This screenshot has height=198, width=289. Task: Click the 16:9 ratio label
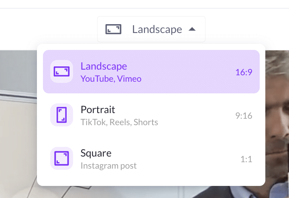(244, 72)
